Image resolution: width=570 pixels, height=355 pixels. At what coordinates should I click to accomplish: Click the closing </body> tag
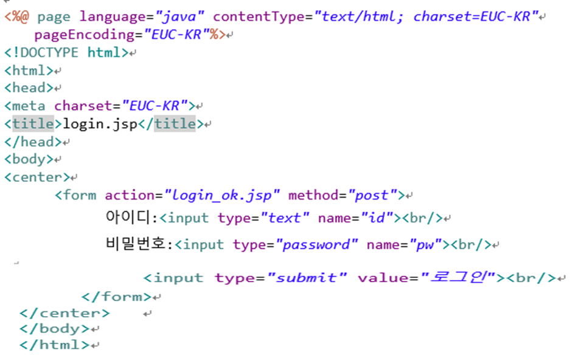(55, 328)
